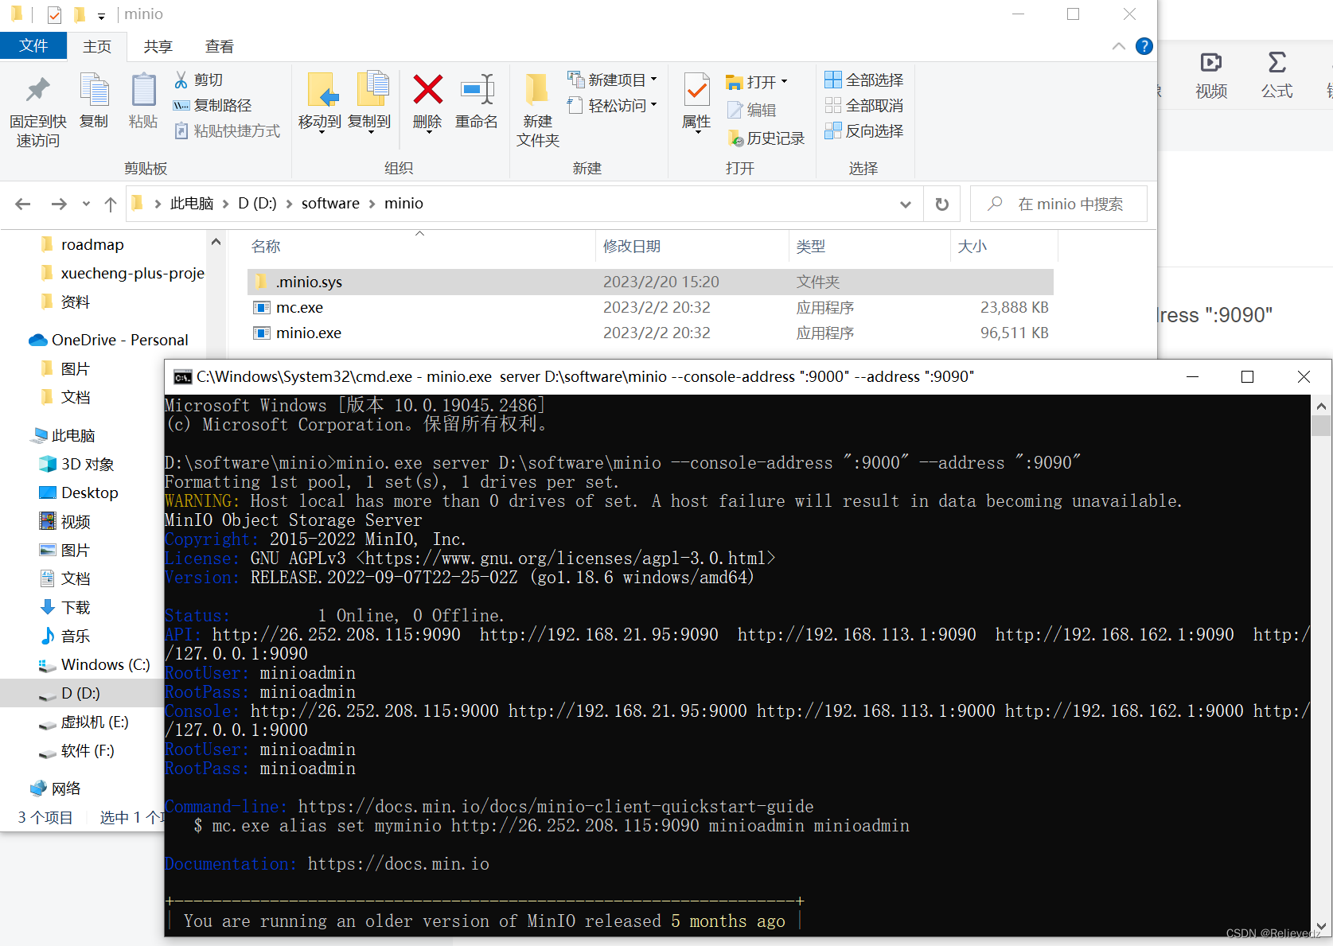Click the red Delete (删除) icon
The width and height of the screenshot is (1333, 946).
click(428, 90)
